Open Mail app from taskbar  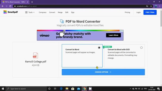(78, 89)
